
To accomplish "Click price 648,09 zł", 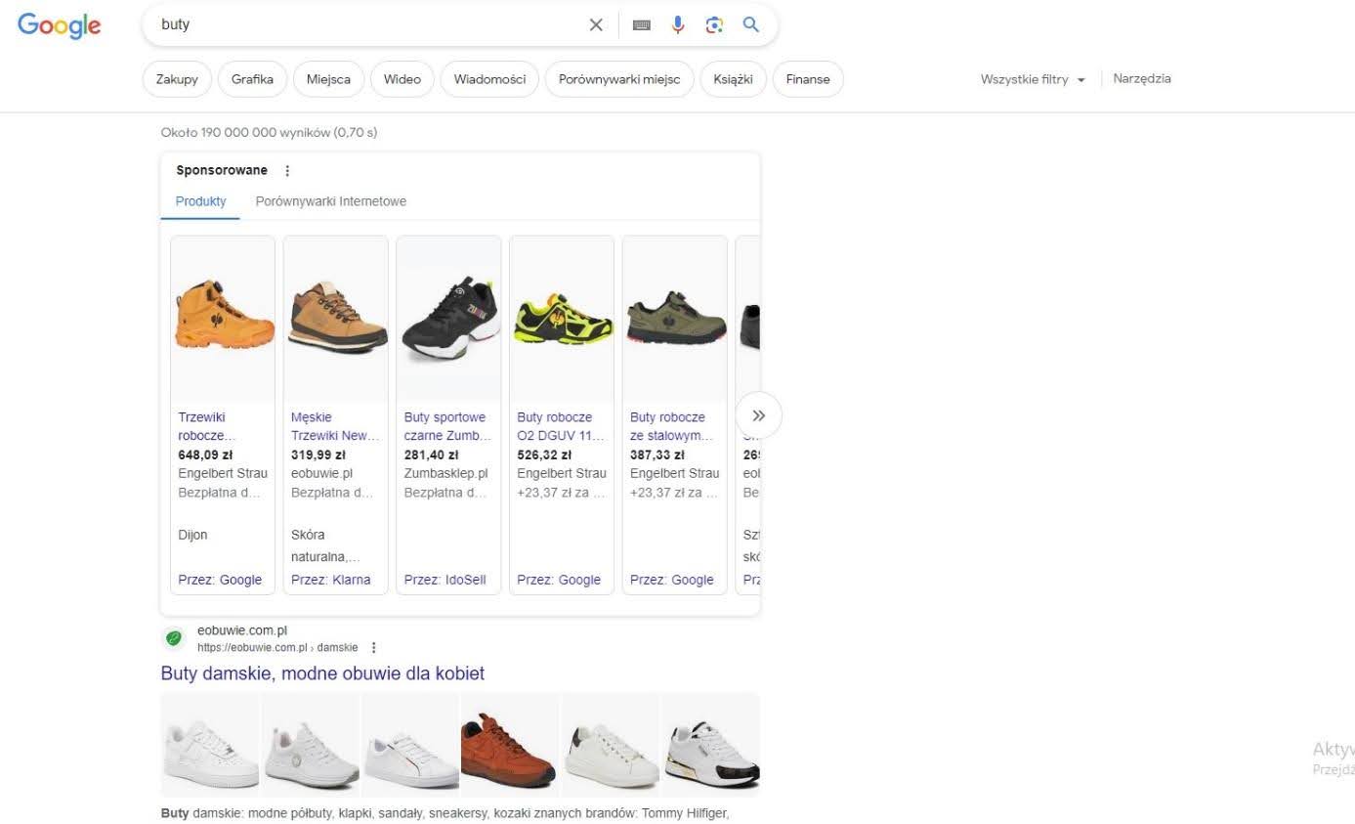I will tap(205, 455).
